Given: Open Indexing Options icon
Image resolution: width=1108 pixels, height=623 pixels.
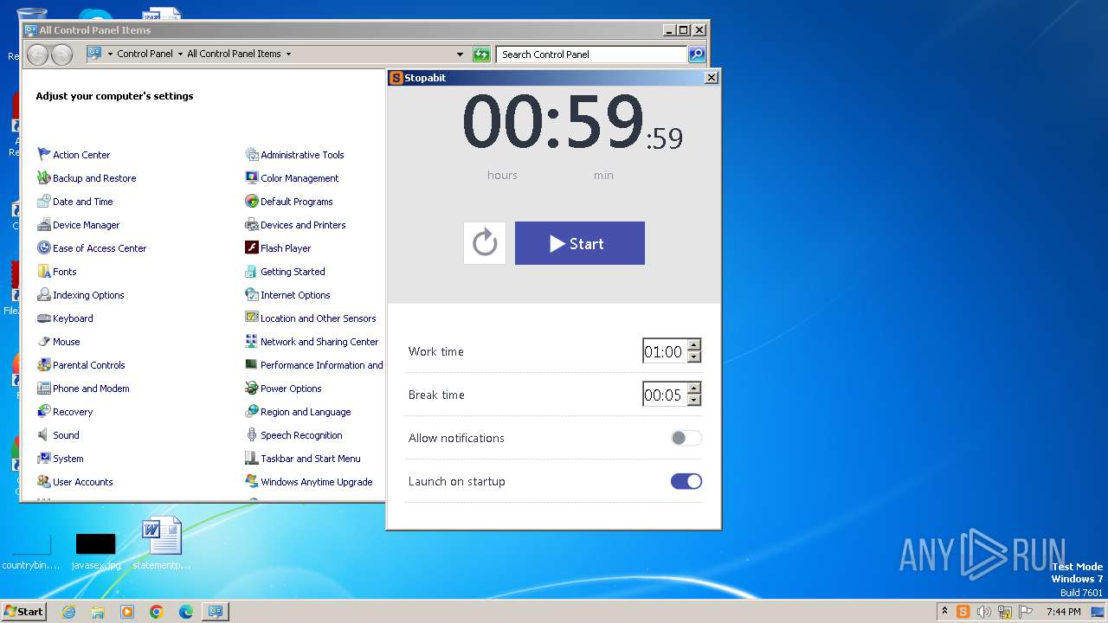Looking at the screenshot, I should pyautogui.click(x=44, y=294).
